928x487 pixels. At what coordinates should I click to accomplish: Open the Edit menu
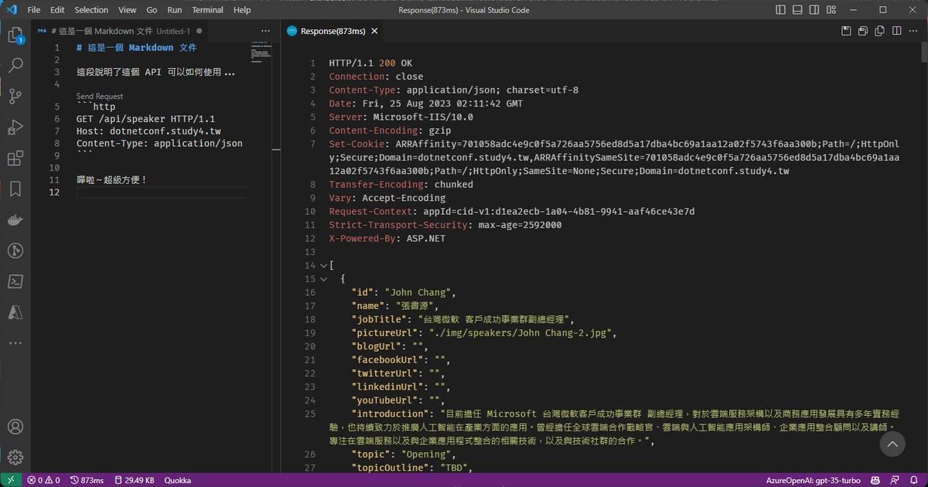(x=57, y=10)
